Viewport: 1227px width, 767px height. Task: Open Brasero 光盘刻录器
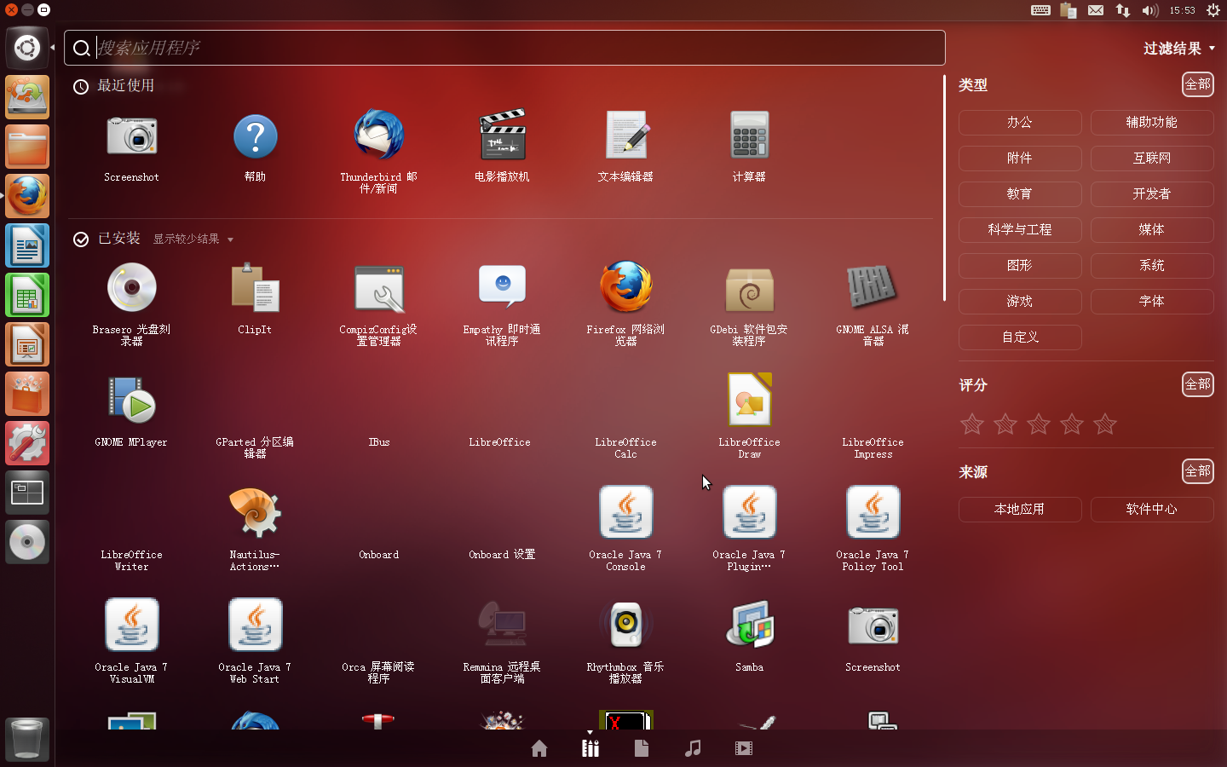131,303
